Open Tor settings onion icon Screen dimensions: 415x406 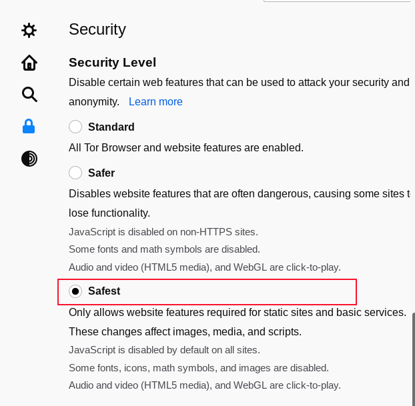[29, 158]
